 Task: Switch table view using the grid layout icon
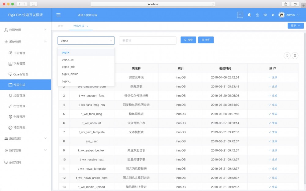pos(295,55)
